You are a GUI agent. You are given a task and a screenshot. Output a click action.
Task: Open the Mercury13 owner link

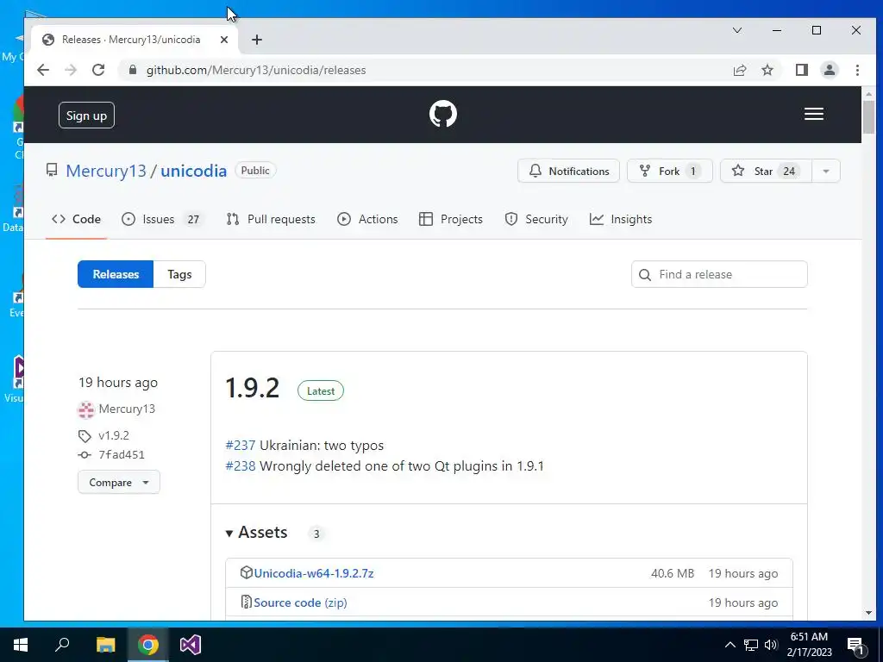click(x=106, y=171)
